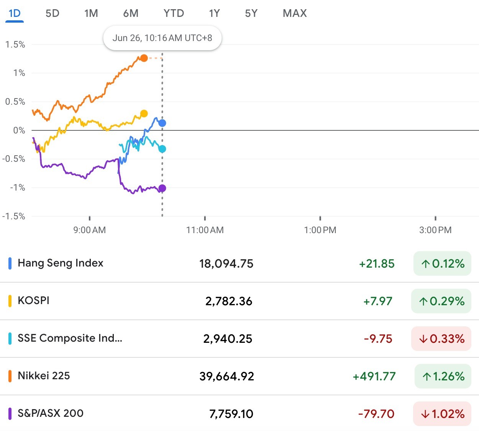Switch to the 5D time range tab
Image resolution: width=479 pixels, height=431 pixels.
coord(52,13)
